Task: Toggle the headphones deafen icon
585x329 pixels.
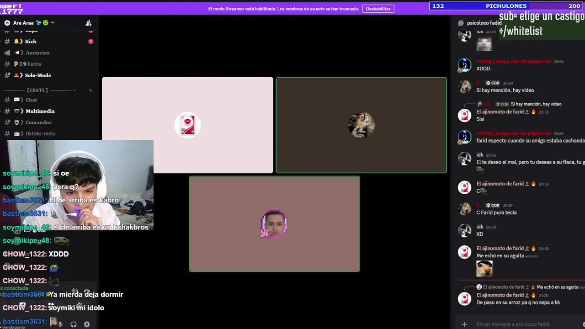Action: coord(73,324)
